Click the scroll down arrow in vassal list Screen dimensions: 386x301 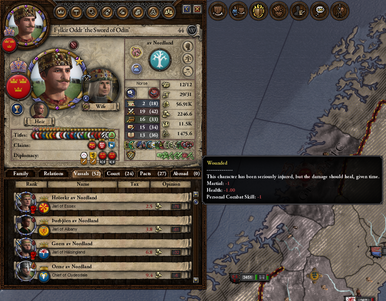(196, 280)
